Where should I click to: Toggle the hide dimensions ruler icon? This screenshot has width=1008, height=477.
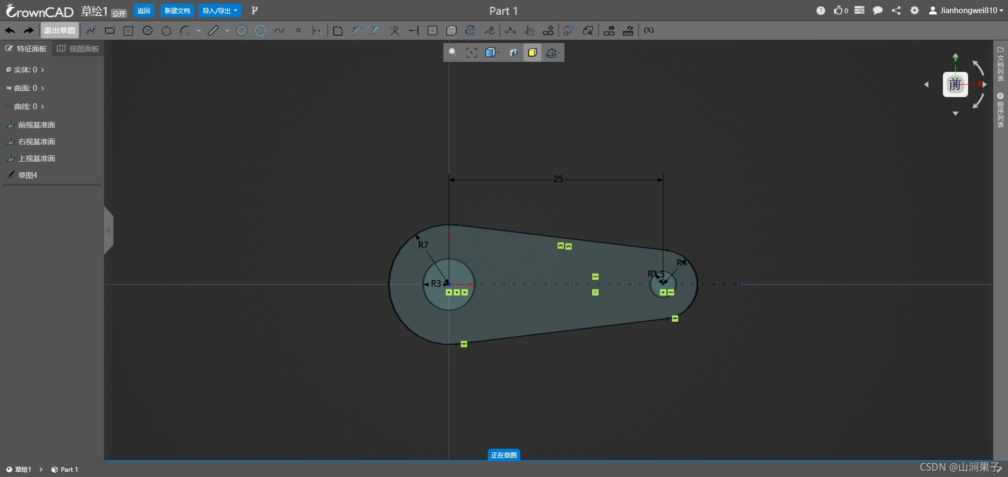(628, 30)
